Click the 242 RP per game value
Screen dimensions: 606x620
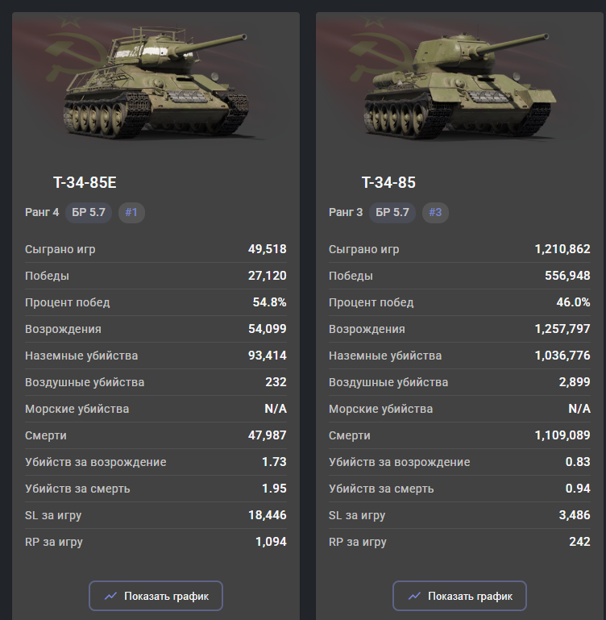(x=579, y=542)
